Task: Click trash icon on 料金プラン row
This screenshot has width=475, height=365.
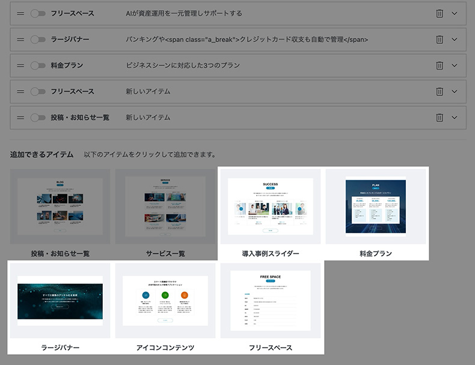Action: (x=440, y=65)
